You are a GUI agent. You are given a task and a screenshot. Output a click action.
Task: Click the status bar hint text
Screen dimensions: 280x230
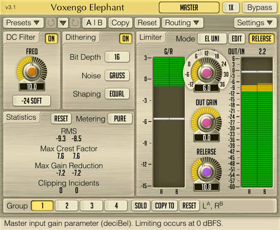point(113,223)
